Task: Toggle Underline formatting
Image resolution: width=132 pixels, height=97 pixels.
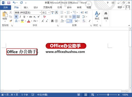Action: (x=24, y=17)
